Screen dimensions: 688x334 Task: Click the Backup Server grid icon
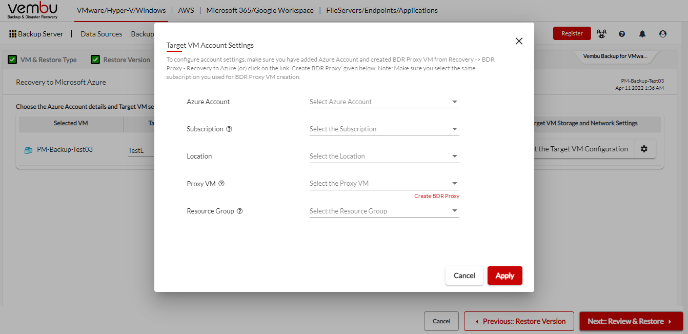coord(13,34)
